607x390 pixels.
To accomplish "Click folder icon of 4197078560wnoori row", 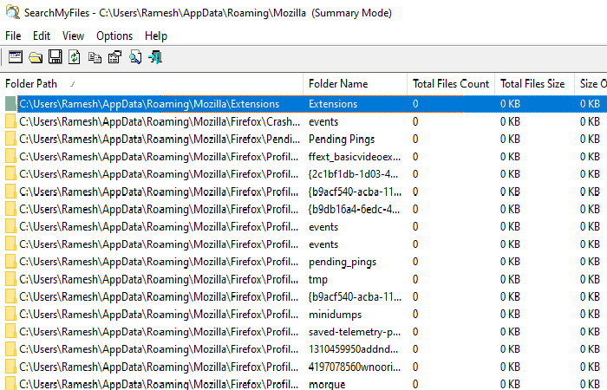I will pyautogui.click(x=10, y=367).
